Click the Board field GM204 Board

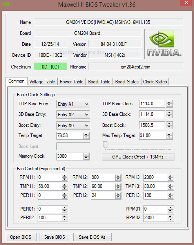click(88, 33)
